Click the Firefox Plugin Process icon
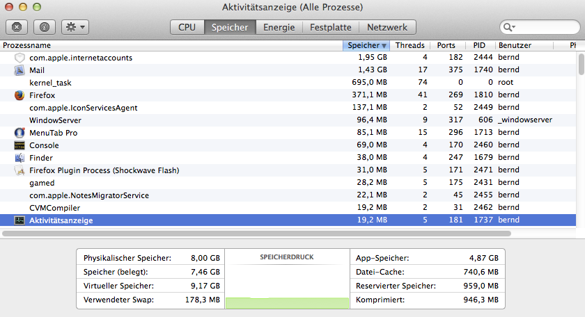The height and width of the screenshot is (317, 585). pyautogui.click(x=19, y=170)
